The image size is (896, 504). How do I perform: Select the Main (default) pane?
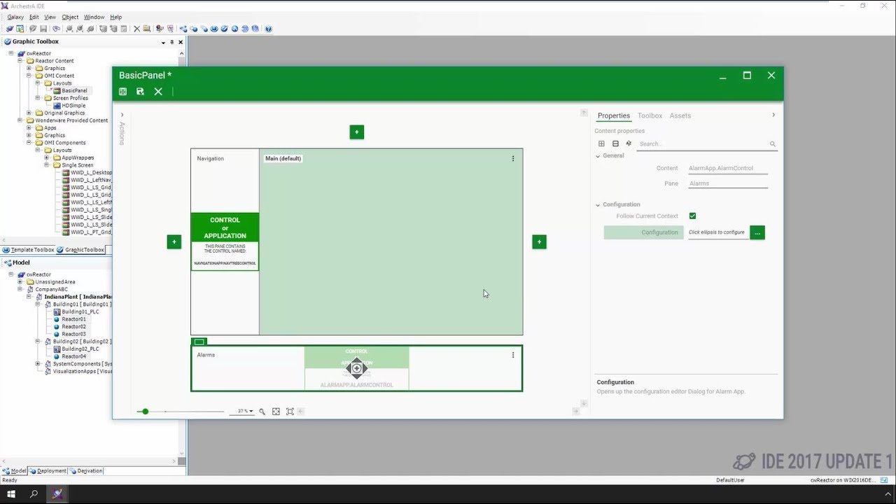[391, 241]
